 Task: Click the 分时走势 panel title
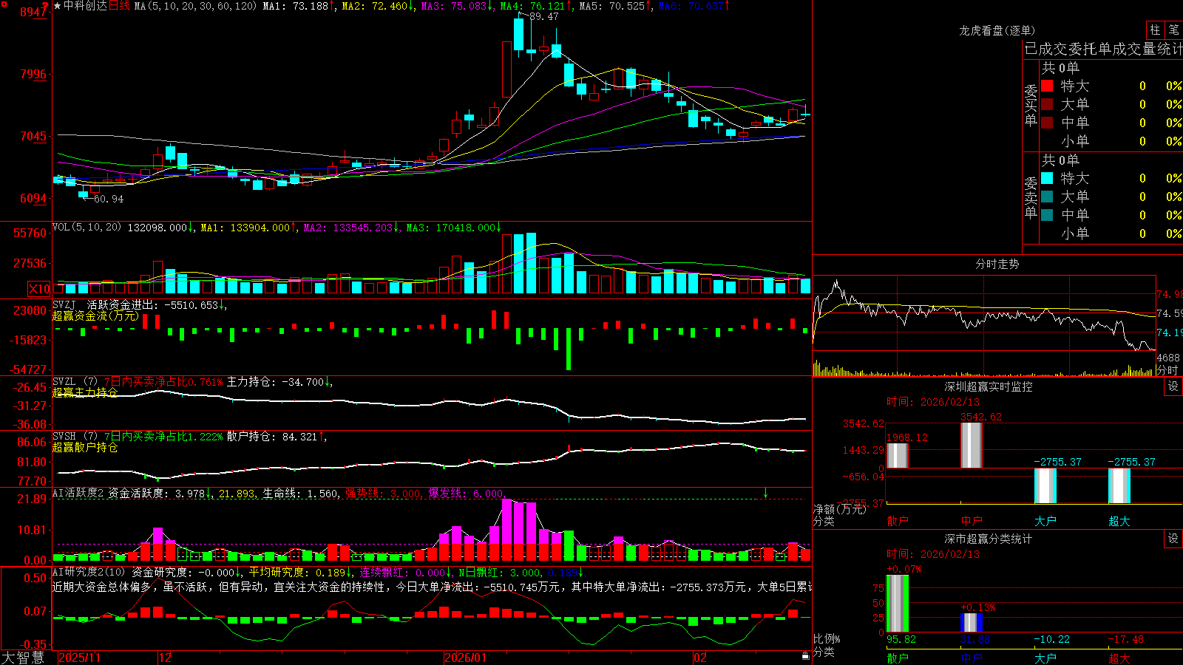pyautogui.click(x=997, y=264)
